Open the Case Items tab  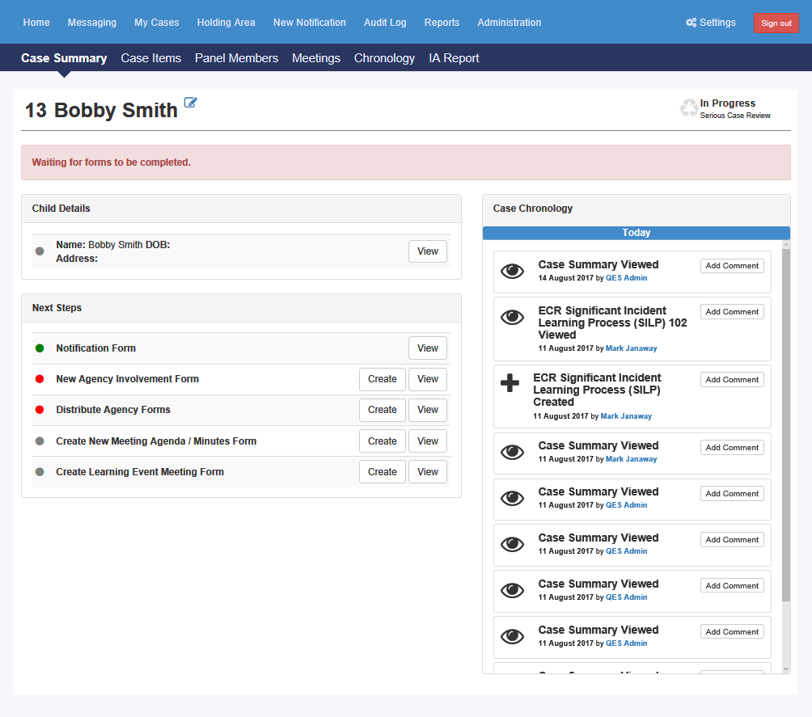click(150, 58)
